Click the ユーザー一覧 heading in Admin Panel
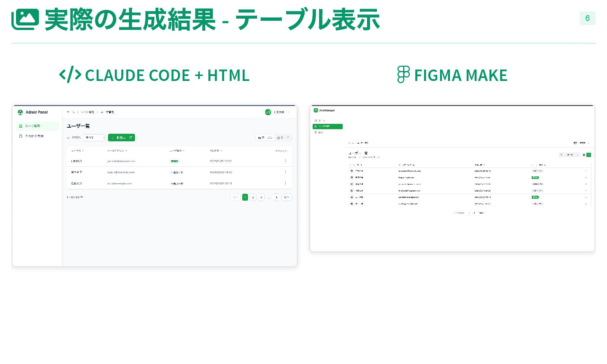The height and width of the screenshot is (364, 607). tap(78, 126)
